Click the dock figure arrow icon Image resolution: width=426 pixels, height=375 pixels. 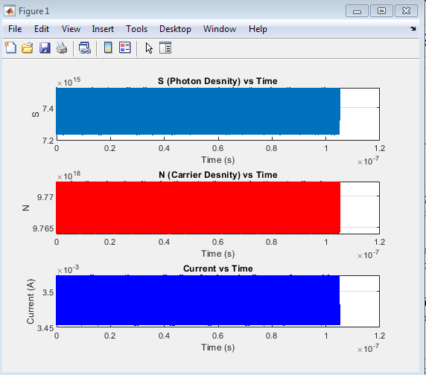coord(413,28)
